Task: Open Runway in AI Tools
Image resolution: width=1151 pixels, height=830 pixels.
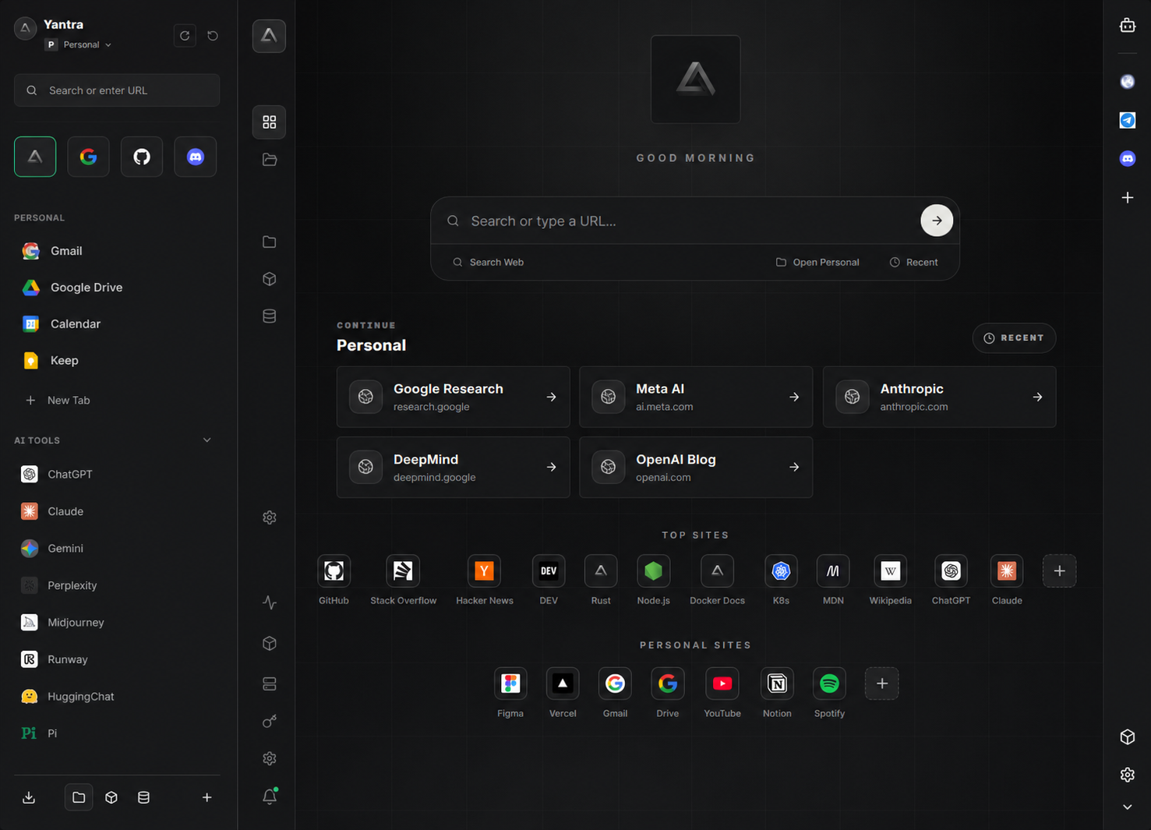Action: tap(117, 659)
